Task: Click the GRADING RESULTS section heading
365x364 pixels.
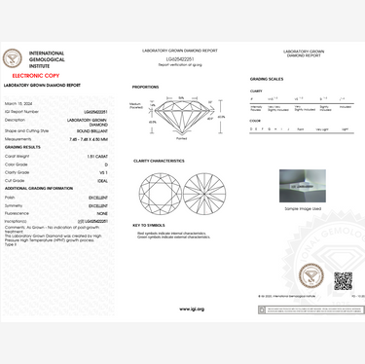Action: [x=22, y=147]
